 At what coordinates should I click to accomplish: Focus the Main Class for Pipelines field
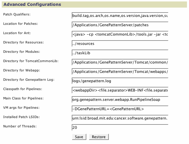pos(120,99)
